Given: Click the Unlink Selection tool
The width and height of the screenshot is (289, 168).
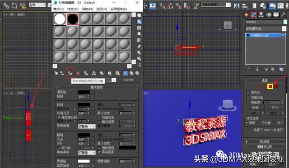Looking at the screenshot, I should point(14,6).
